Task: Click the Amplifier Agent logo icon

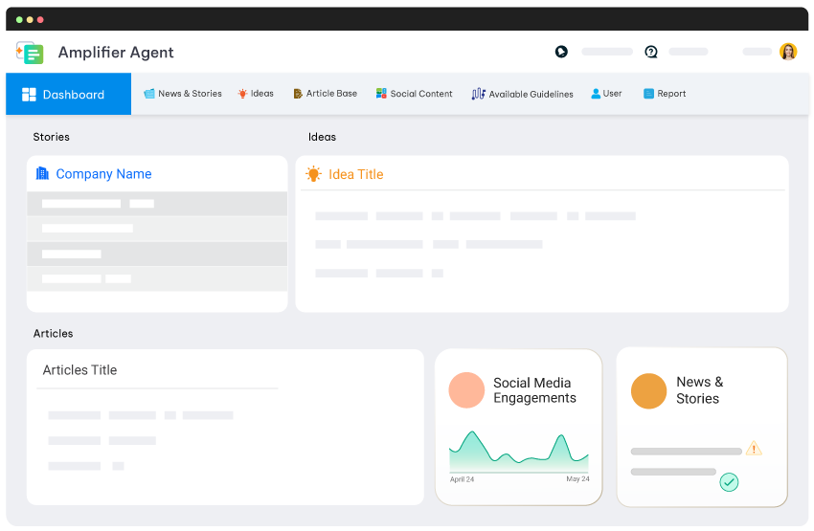Action: click(30, 53)
